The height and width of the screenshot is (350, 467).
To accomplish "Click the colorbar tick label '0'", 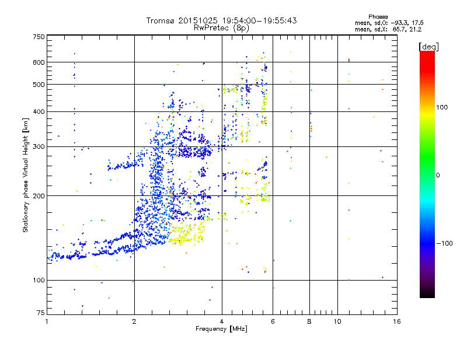I will coord(438,176).
